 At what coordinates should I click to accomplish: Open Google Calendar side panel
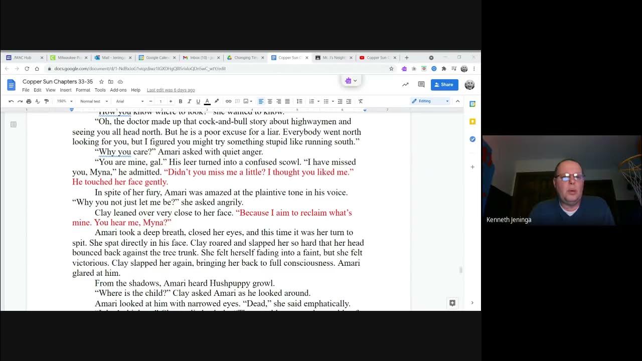pyautogui.click(x=472, y=104)
